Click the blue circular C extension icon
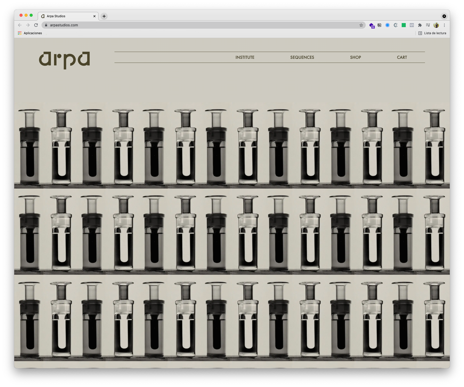464x387 pixels. (x=388, y=25)
